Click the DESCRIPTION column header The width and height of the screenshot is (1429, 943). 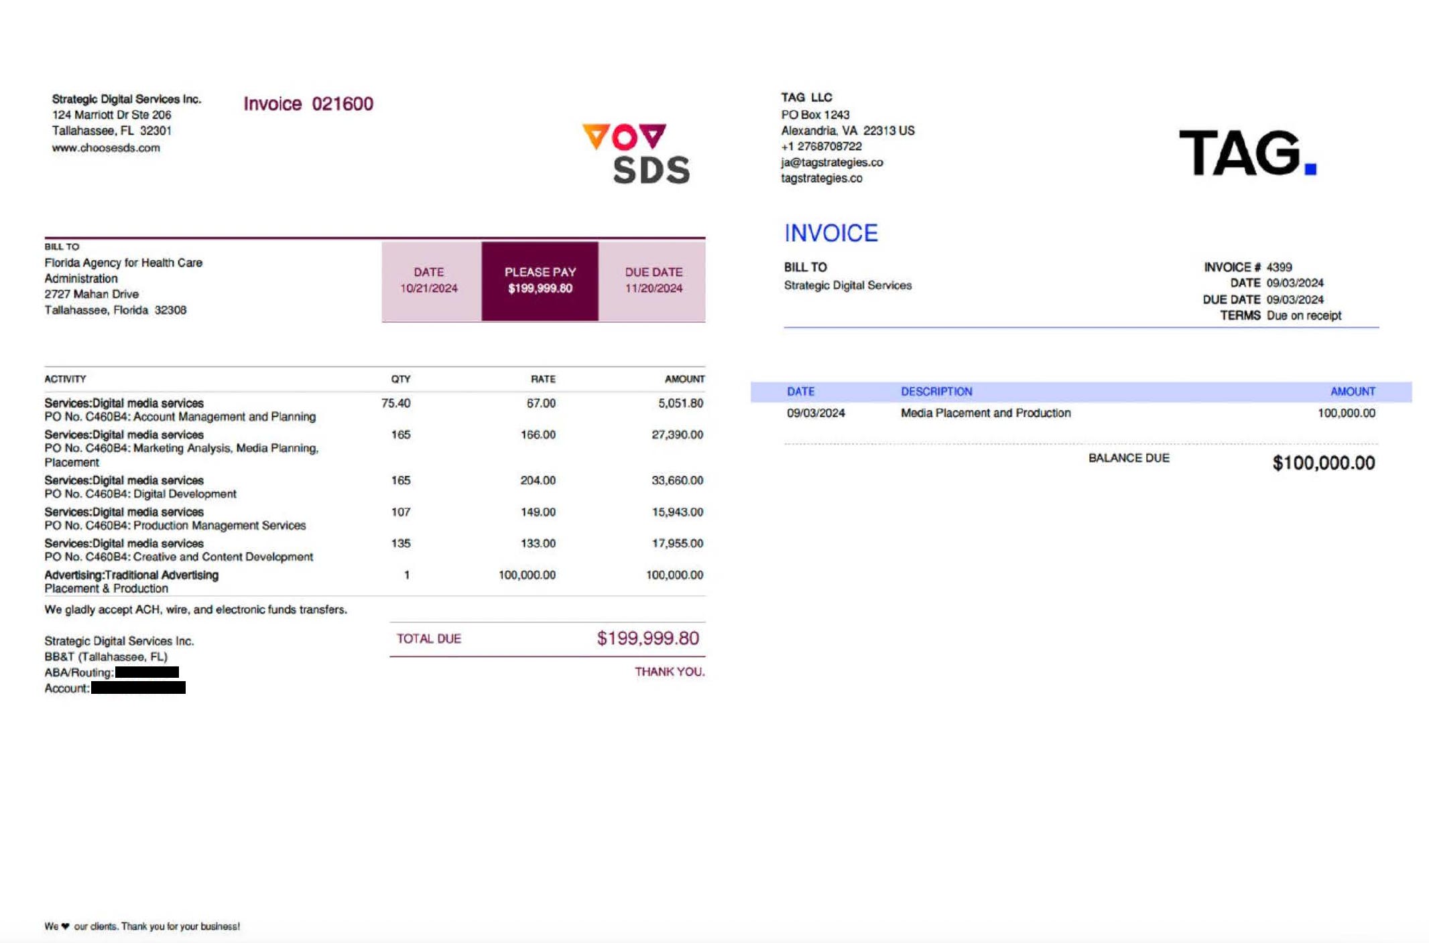coord(936,392)
